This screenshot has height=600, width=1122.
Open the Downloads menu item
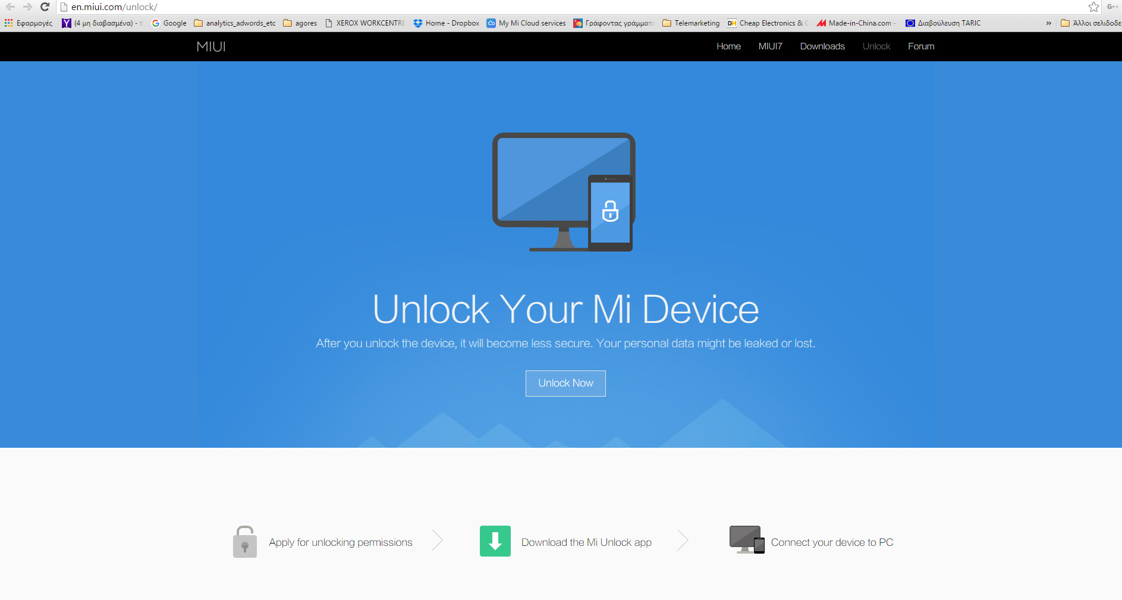click(822, 46)
